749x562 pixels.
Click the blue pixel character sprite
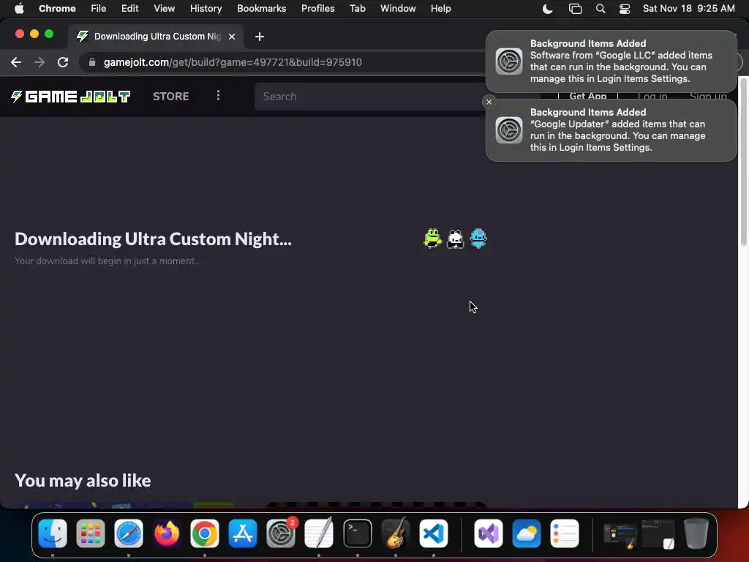pos(478,239)
